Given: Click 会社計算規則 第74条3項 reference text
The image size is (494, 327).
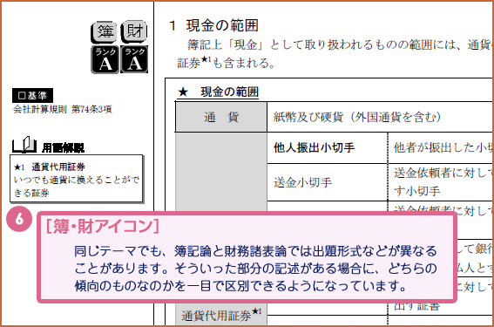Looking at the screenshot, I should coord(63,109).
